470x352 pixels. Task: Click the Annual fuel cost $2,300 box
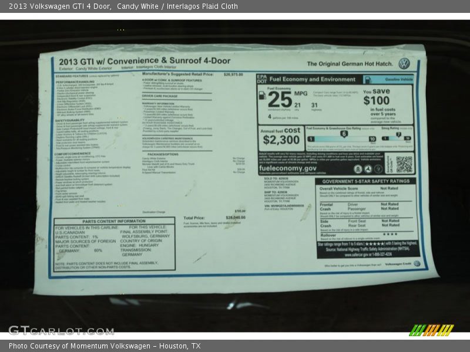pos(281,136)
